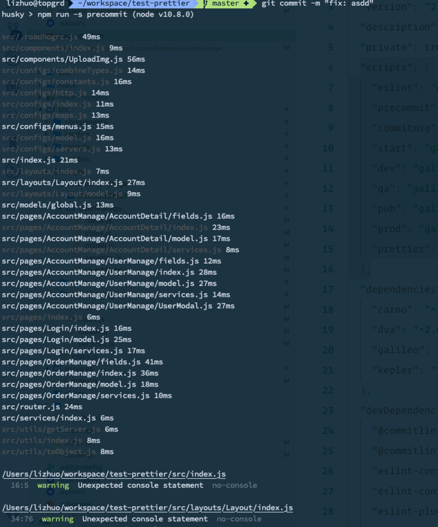
Task: Select the src/configs/http.js 14ms line
Action: [55, 93]
